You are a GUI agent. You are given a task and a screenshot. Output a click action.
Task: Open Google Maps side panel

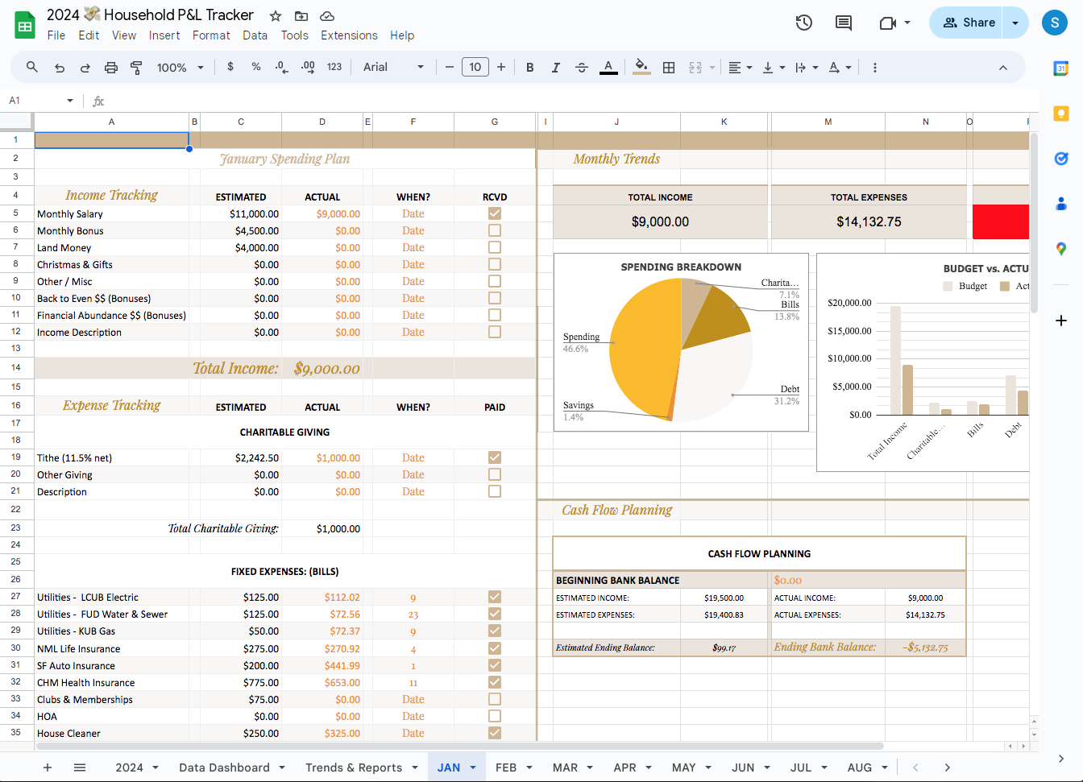[1061, 249]
